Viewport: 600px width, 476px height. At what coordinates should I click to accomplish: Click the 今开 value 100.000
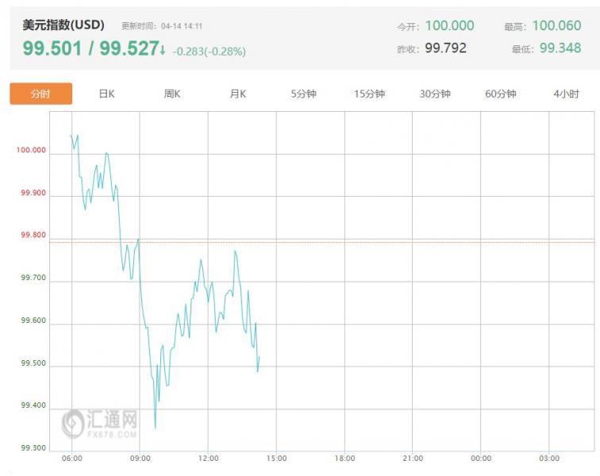pos(449,26)
